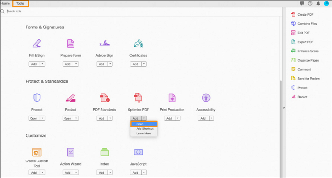Select the Index tool icon
The image size is (332, 178).
click(x=105, y=152)
